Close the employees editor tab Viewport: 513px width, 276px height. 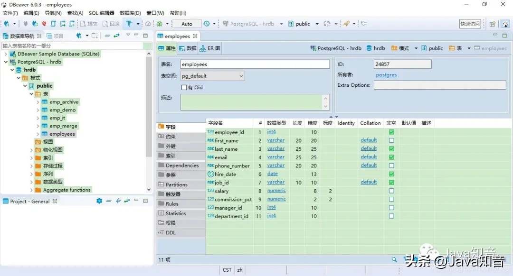click(x=195, y=36)
